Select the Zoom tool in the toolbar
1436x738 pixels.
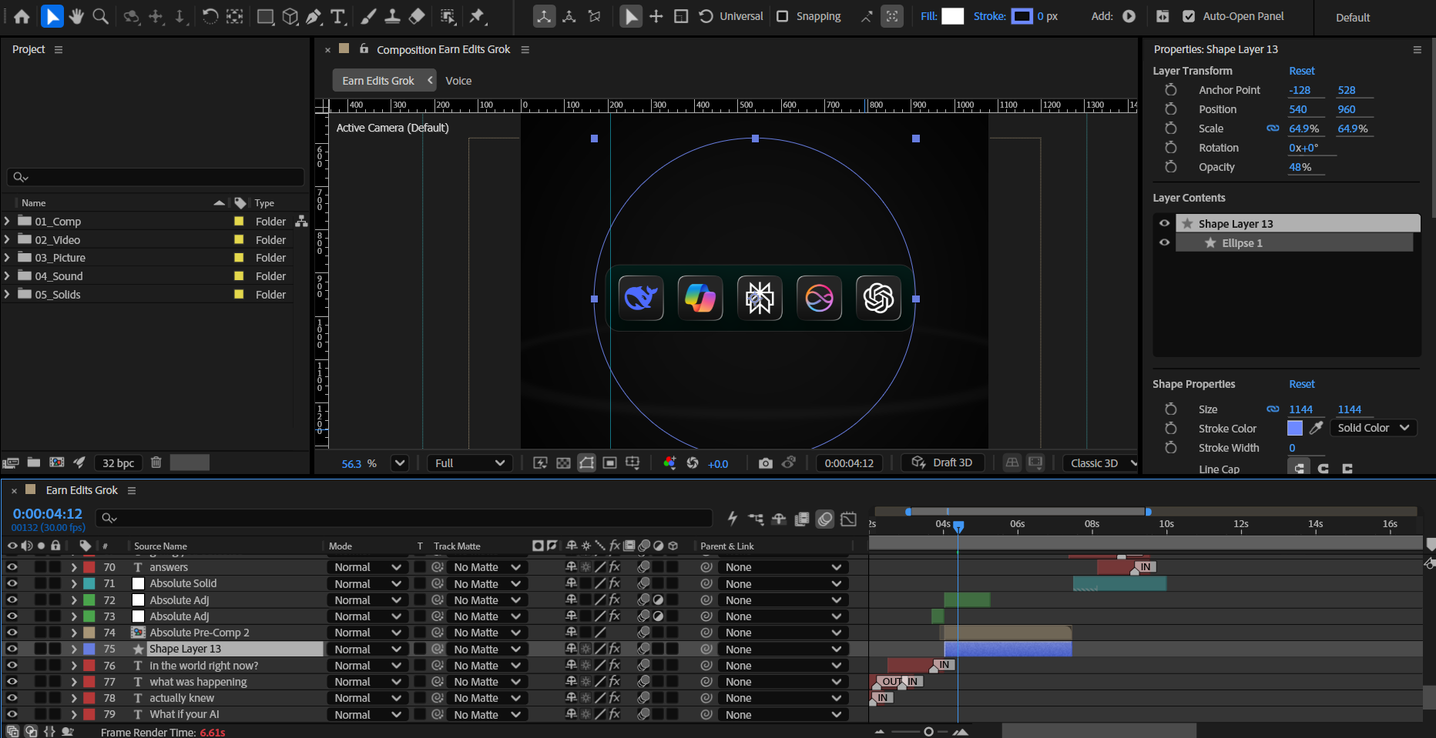(100, 16)
